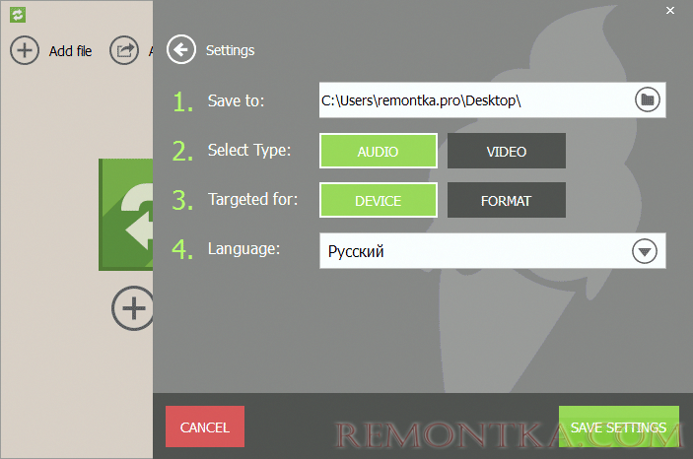Open folder browser for save path
This screenshot has height=459, width=693.
coord(648,99)
